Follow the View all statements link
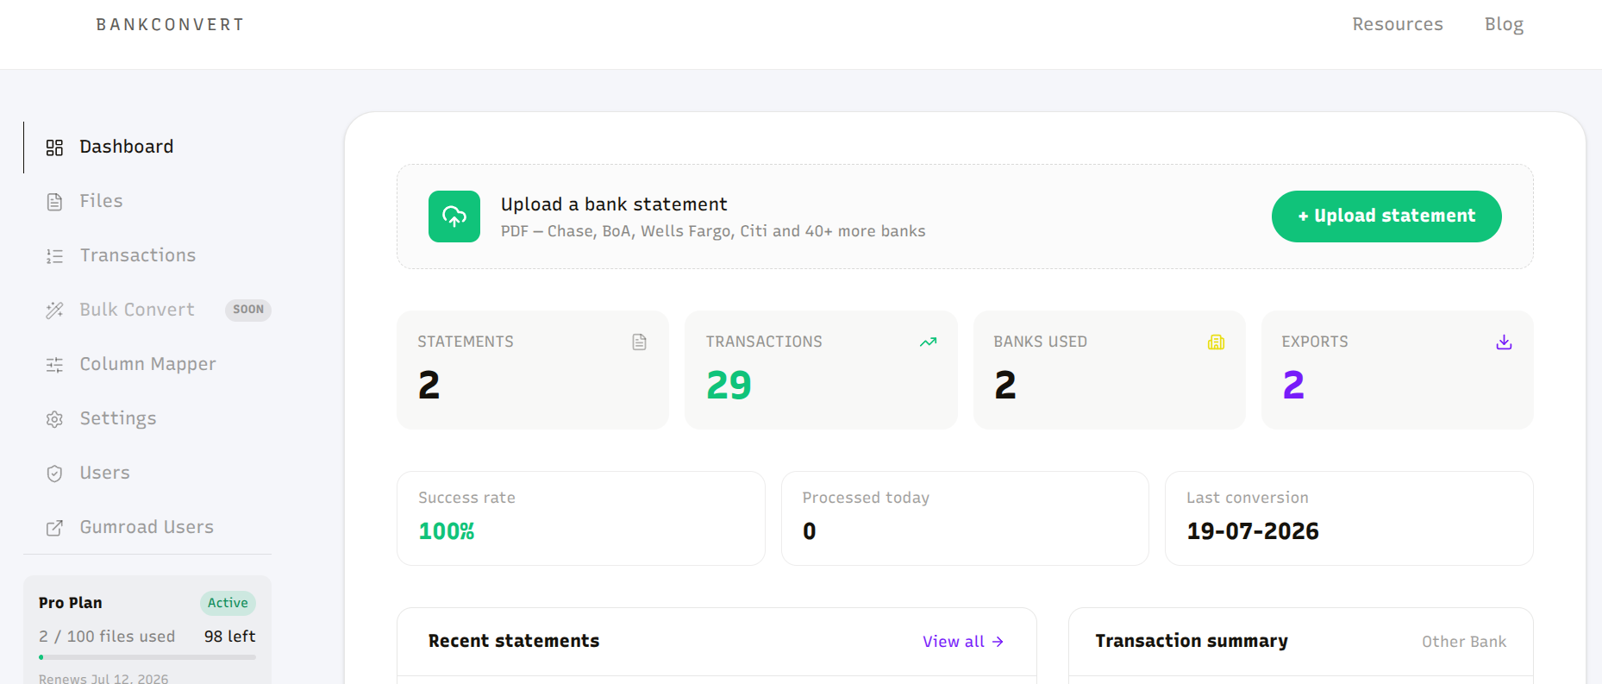1602x684 pixels. coord(963,642)
